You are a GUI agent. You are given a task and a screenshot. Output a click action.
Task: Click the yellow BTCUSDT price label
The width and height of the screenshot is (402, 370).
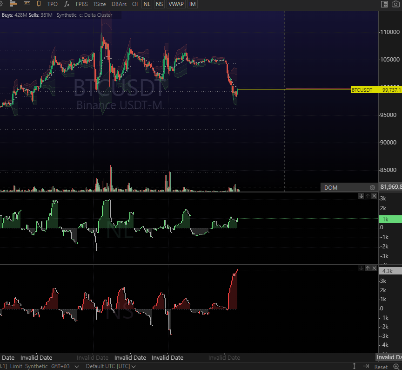[364, 90]
